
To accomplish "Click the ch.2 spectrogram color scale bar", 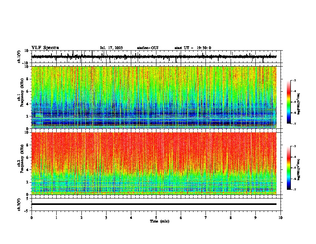I will 289,168.
